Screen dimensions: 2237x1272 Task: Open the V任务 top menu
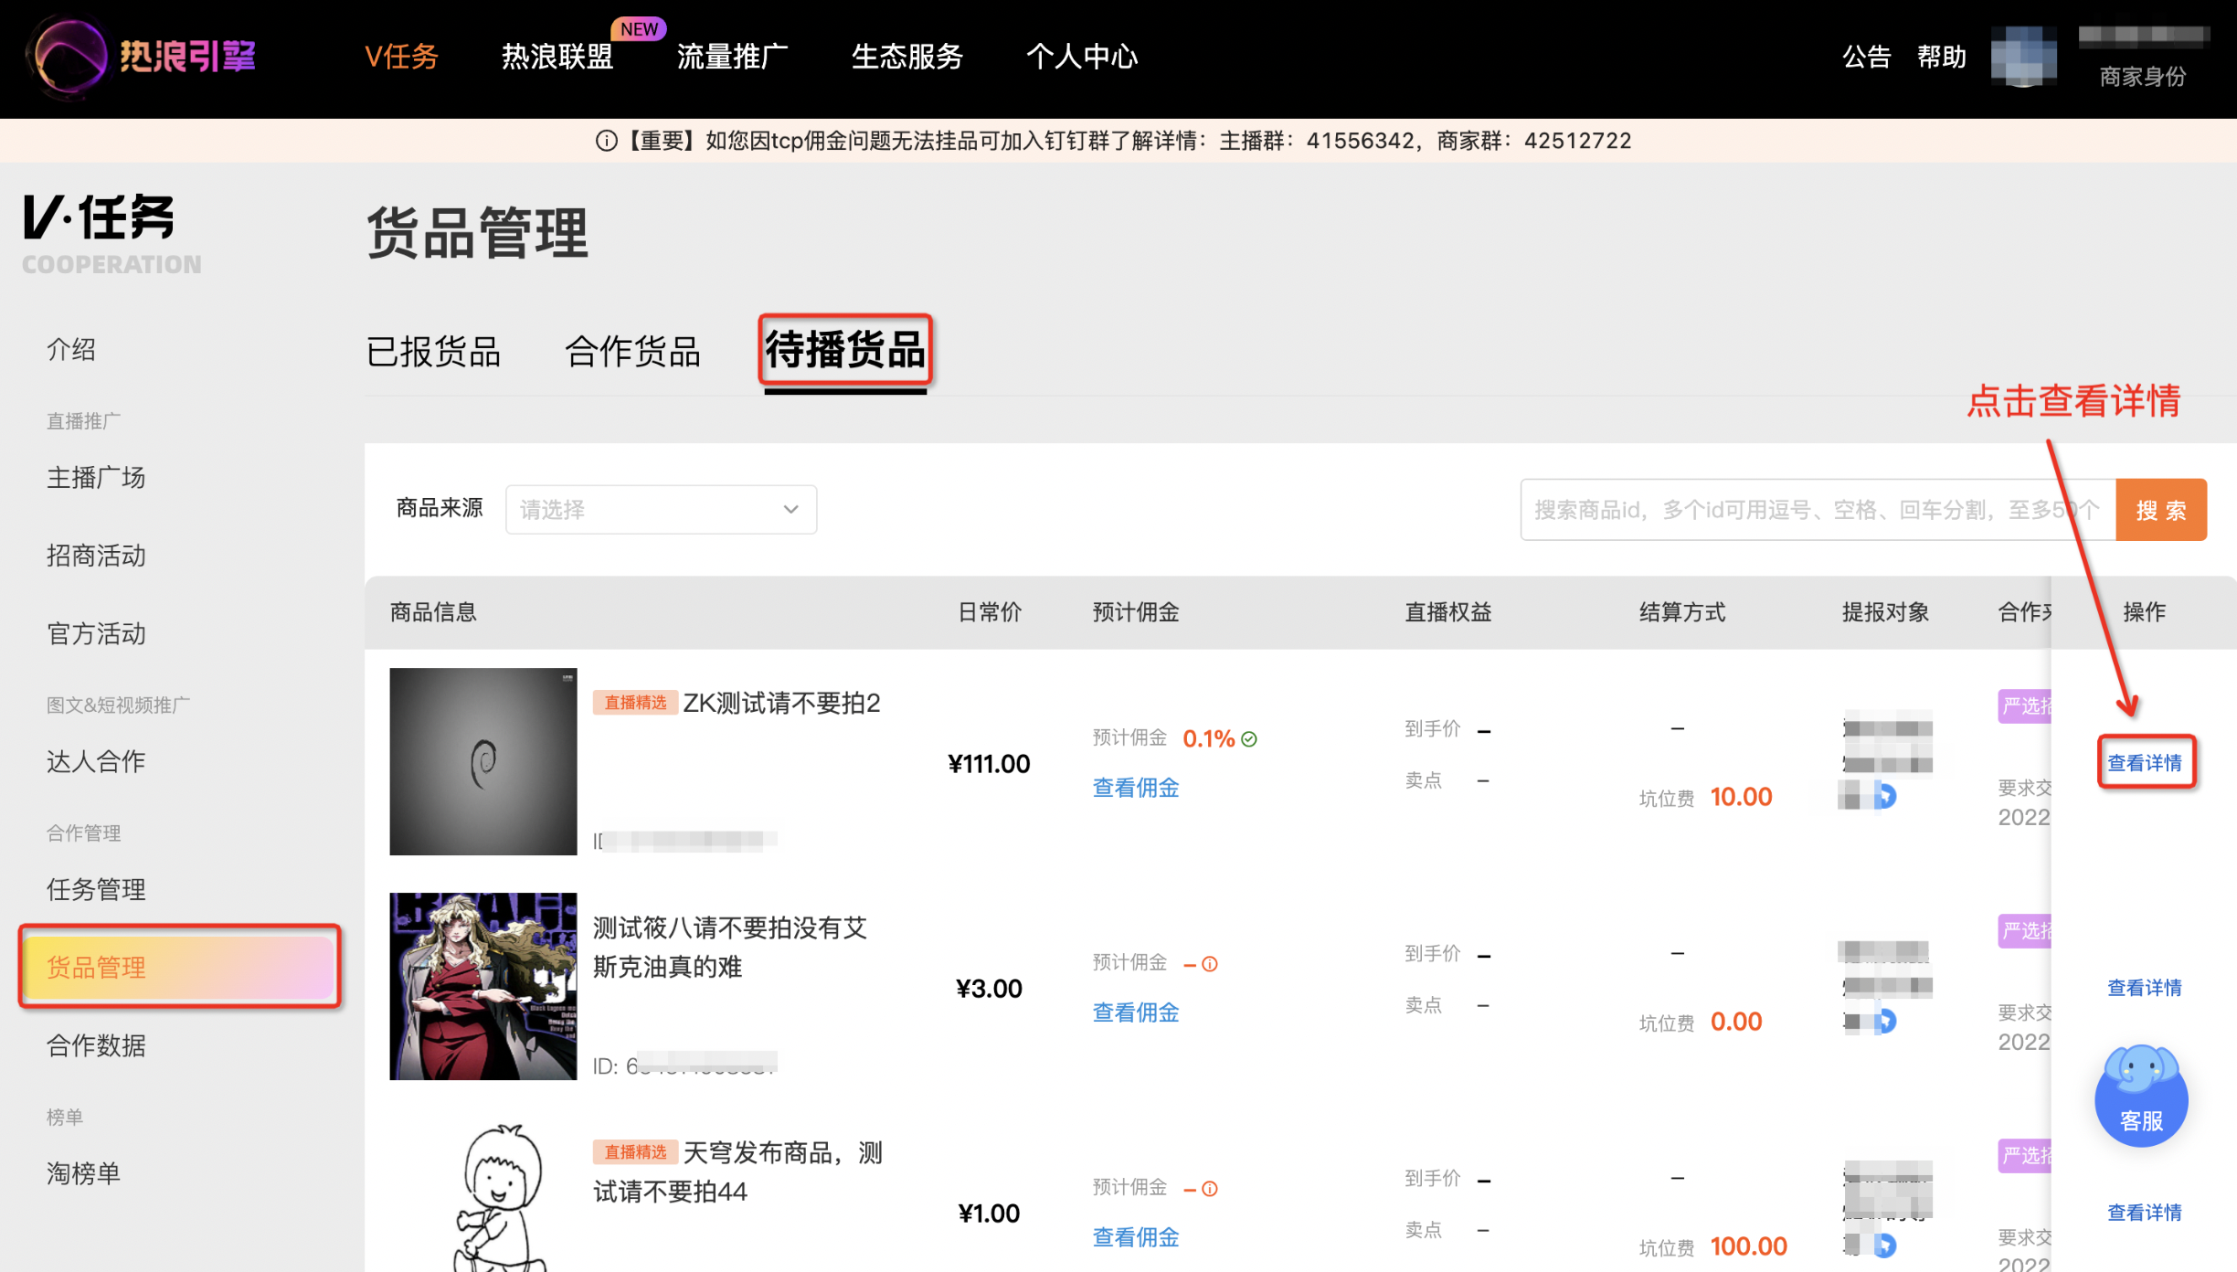pyautogui.click(x=401, y=57)
